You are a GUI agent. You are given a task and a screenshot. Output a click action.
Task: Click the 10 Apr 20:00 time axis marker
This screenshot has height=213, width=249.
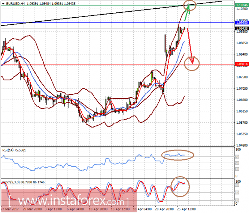click(98, 209)
